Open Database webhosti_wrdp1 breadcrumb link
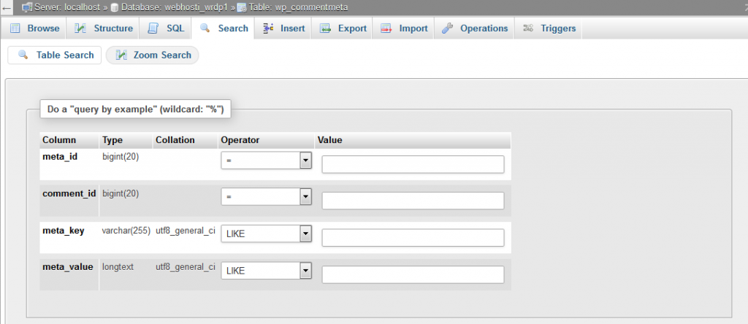This screenshot has height=324, width=748. tap(175, 7)
